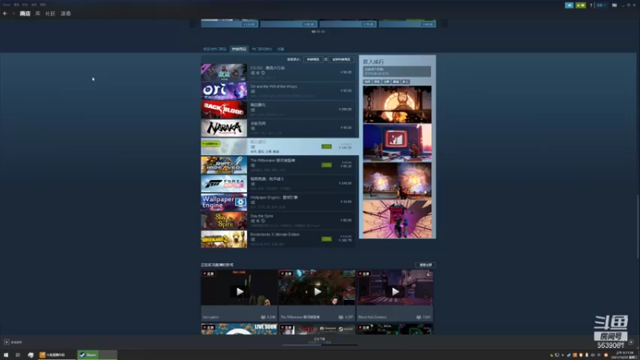
Task: Select the top-selling tab above the game list
Action: point(239,49)
